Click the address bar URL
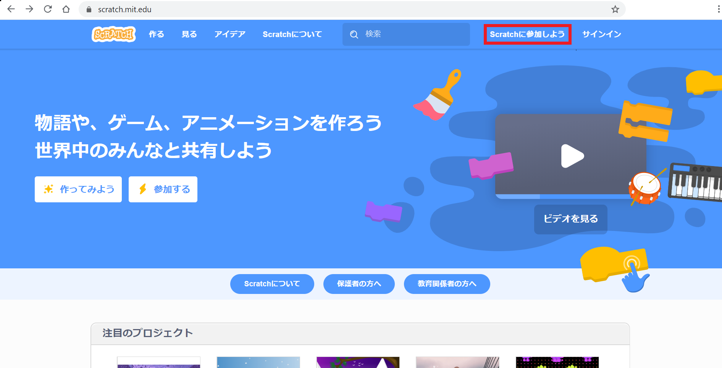The height and width of the screenshot is (368, 722). coord(124,10)
